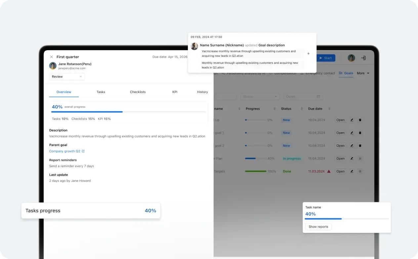This screenshot has height=259, width=418.
Task: Click the overdue warning icon beside 11.03.2024
Action: tap(329, 171)
